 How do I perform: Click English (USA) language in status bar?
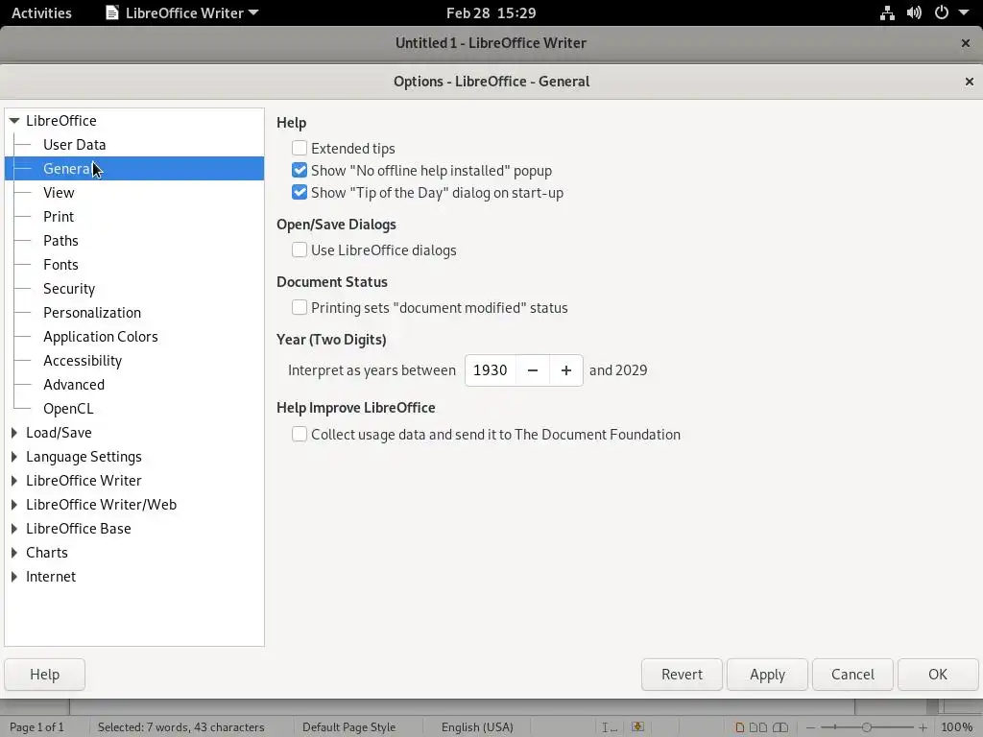[x=477, y=727]
